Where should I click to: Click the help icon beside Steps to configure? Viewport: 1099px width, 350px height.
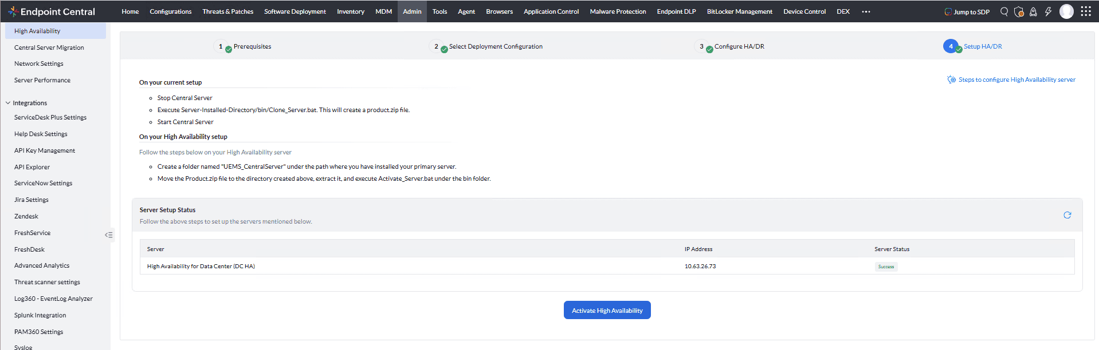952,79
